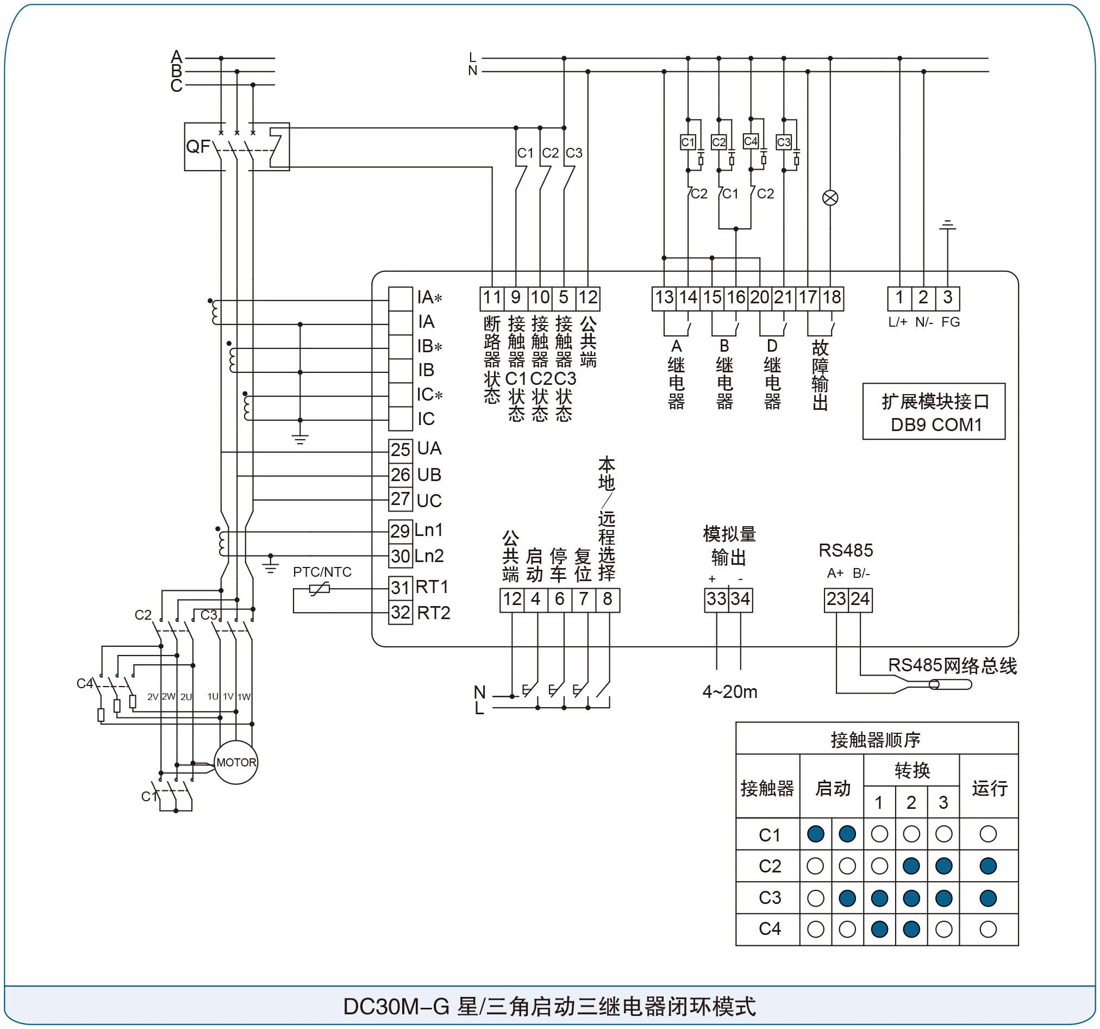Click the '转换' column heading
The height and width of the screenshot is (1029, 1100).
[x=912, y=770]
